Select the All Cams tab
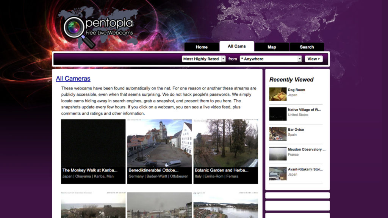 237,46
